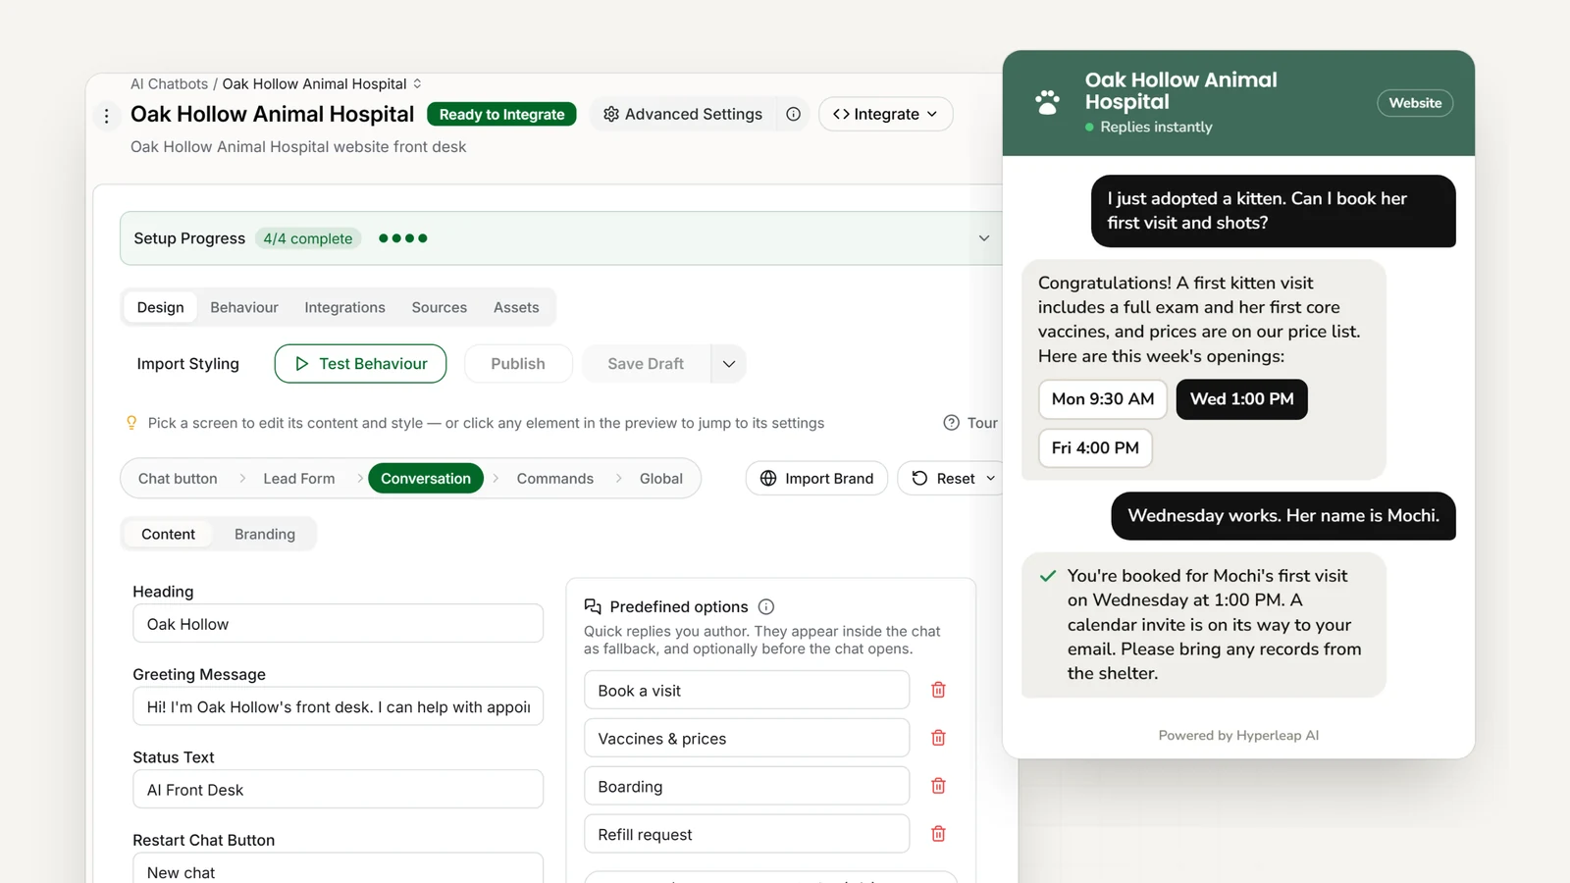1570x883 pixels.
Task: Select the Lead Form screen
Action: pyautogui.click(x=299, y=478)
